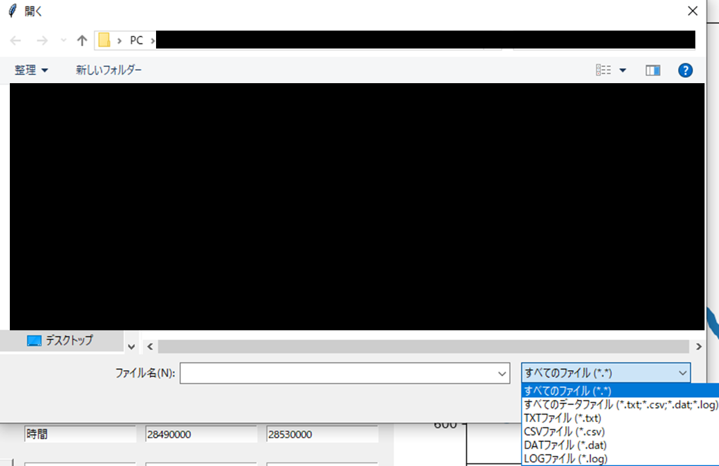Go up one folder level
This screenshot has width=719, height=466.
coord(82,40)
